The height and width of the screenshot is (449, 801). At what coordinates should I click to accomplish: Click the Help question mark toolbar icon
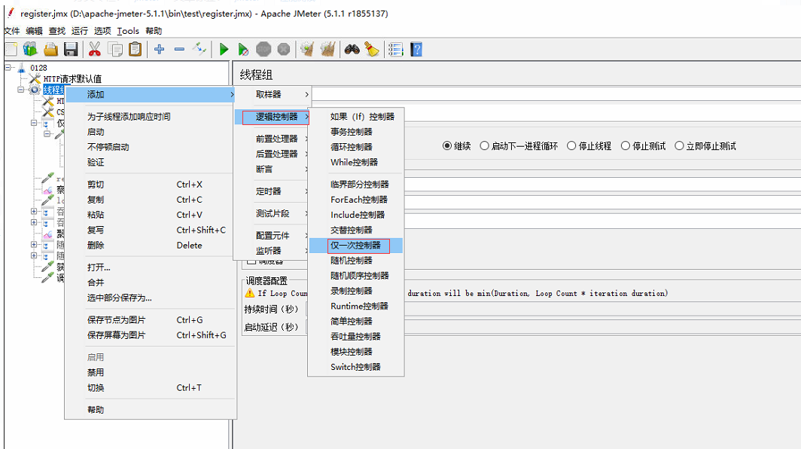pos(416,50)
